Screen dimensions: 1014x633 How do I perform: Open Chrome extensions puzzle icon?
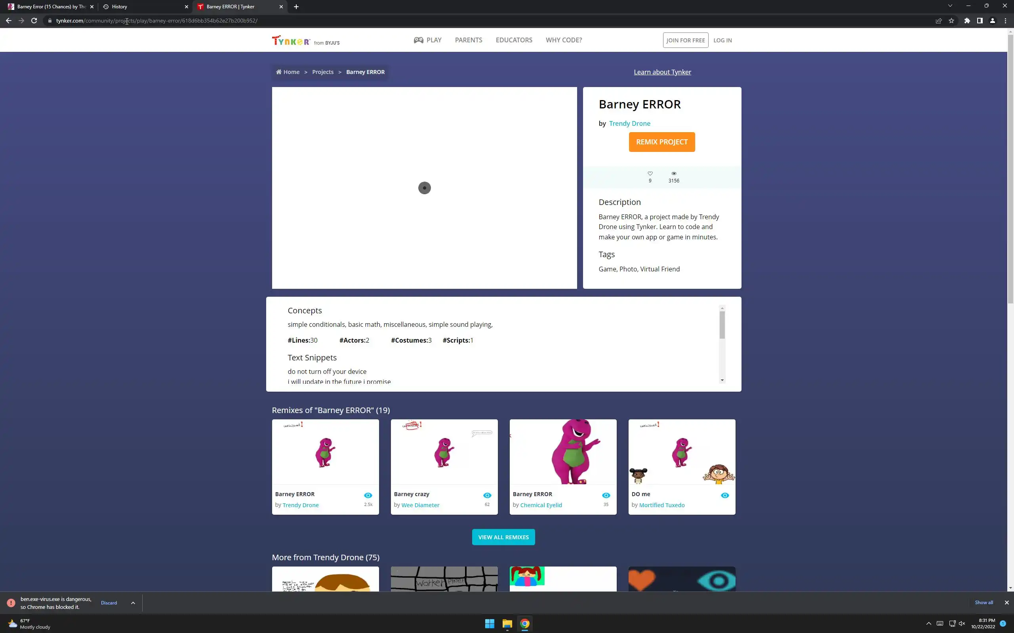click(x=966, y=21)
